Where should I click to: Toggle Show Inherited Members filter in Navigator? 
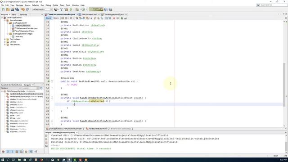(x=3, y=152)
